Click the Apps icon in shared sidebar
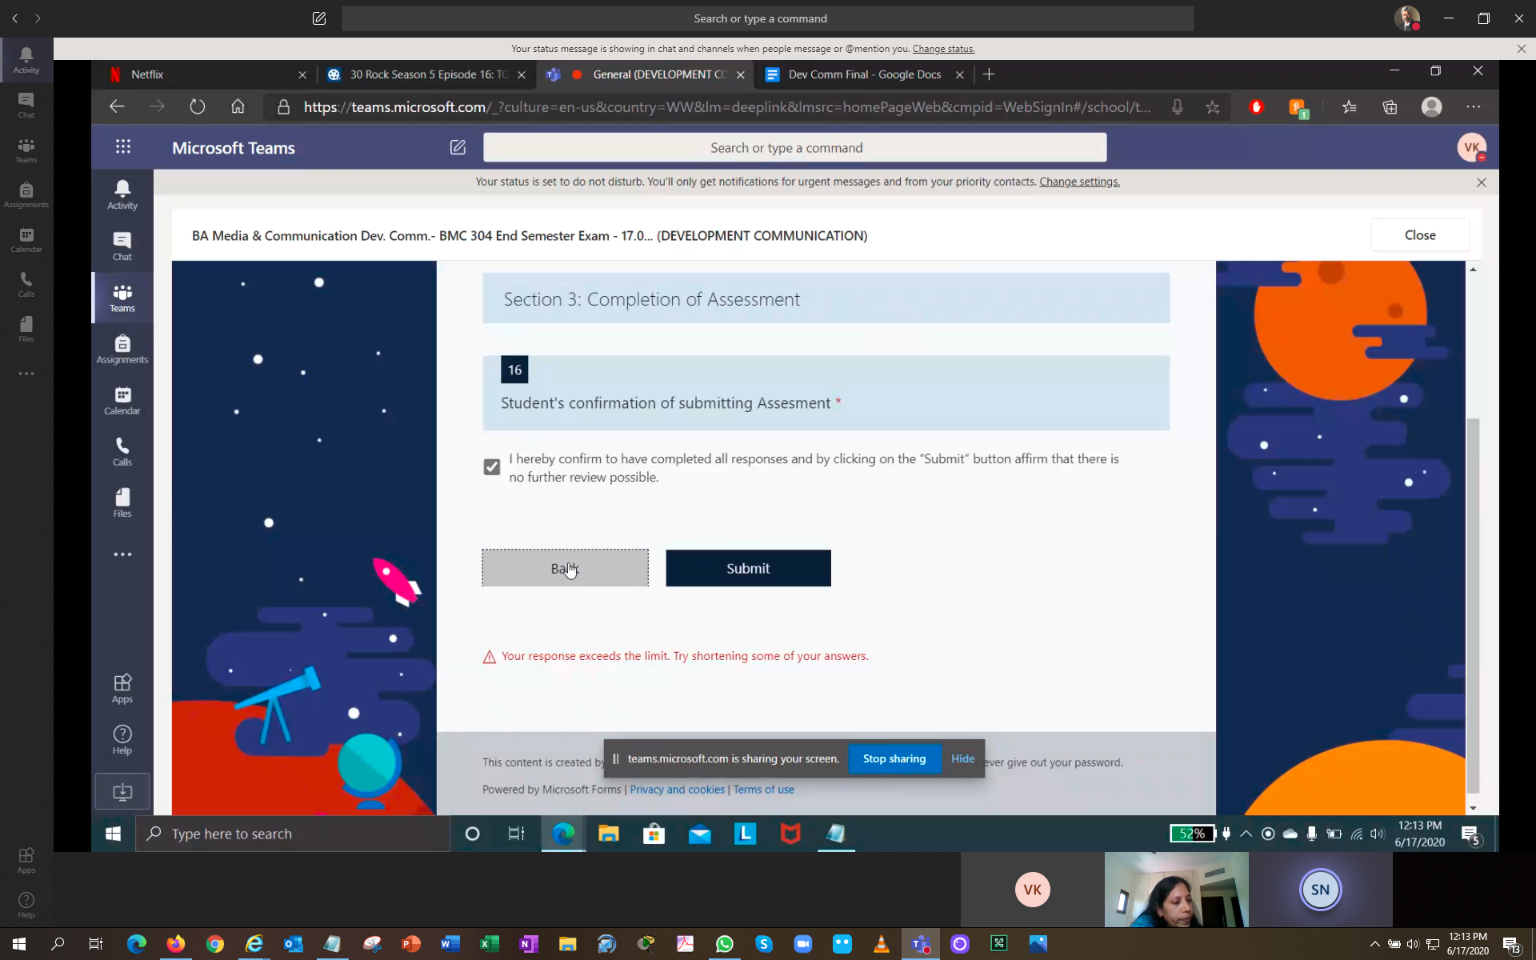The image size is (1536, 960). 122,688
